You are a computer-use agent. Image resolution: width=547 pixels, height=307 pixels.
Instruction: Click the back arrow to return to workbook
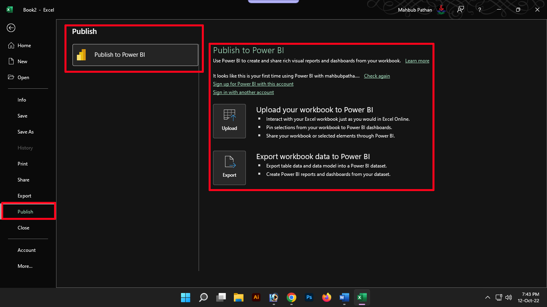11,28
